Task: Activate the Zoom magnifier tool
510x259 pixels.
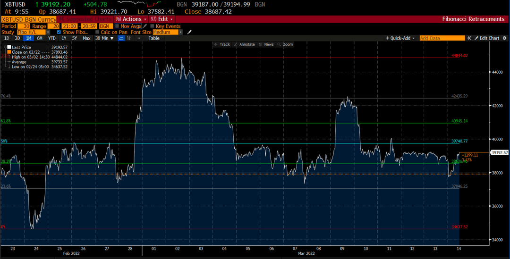Action: [285, 44]
